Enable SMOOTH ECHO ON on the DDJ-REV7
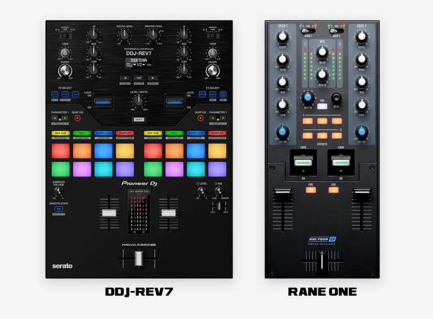Image resolution: width=433 pixels, height=319 pixels. pos(58,209)
